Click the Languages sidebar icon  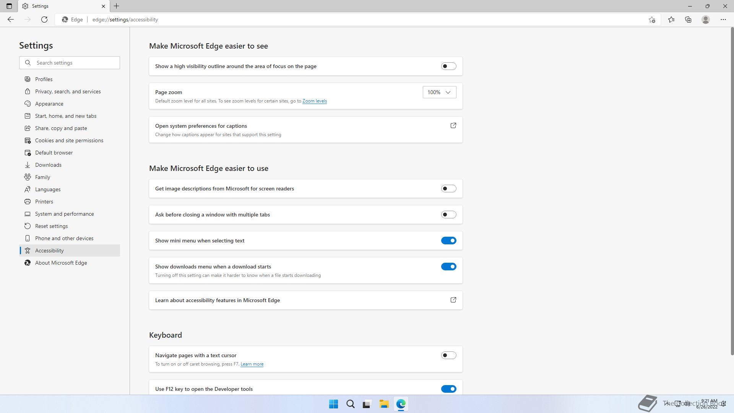[28, 189]
